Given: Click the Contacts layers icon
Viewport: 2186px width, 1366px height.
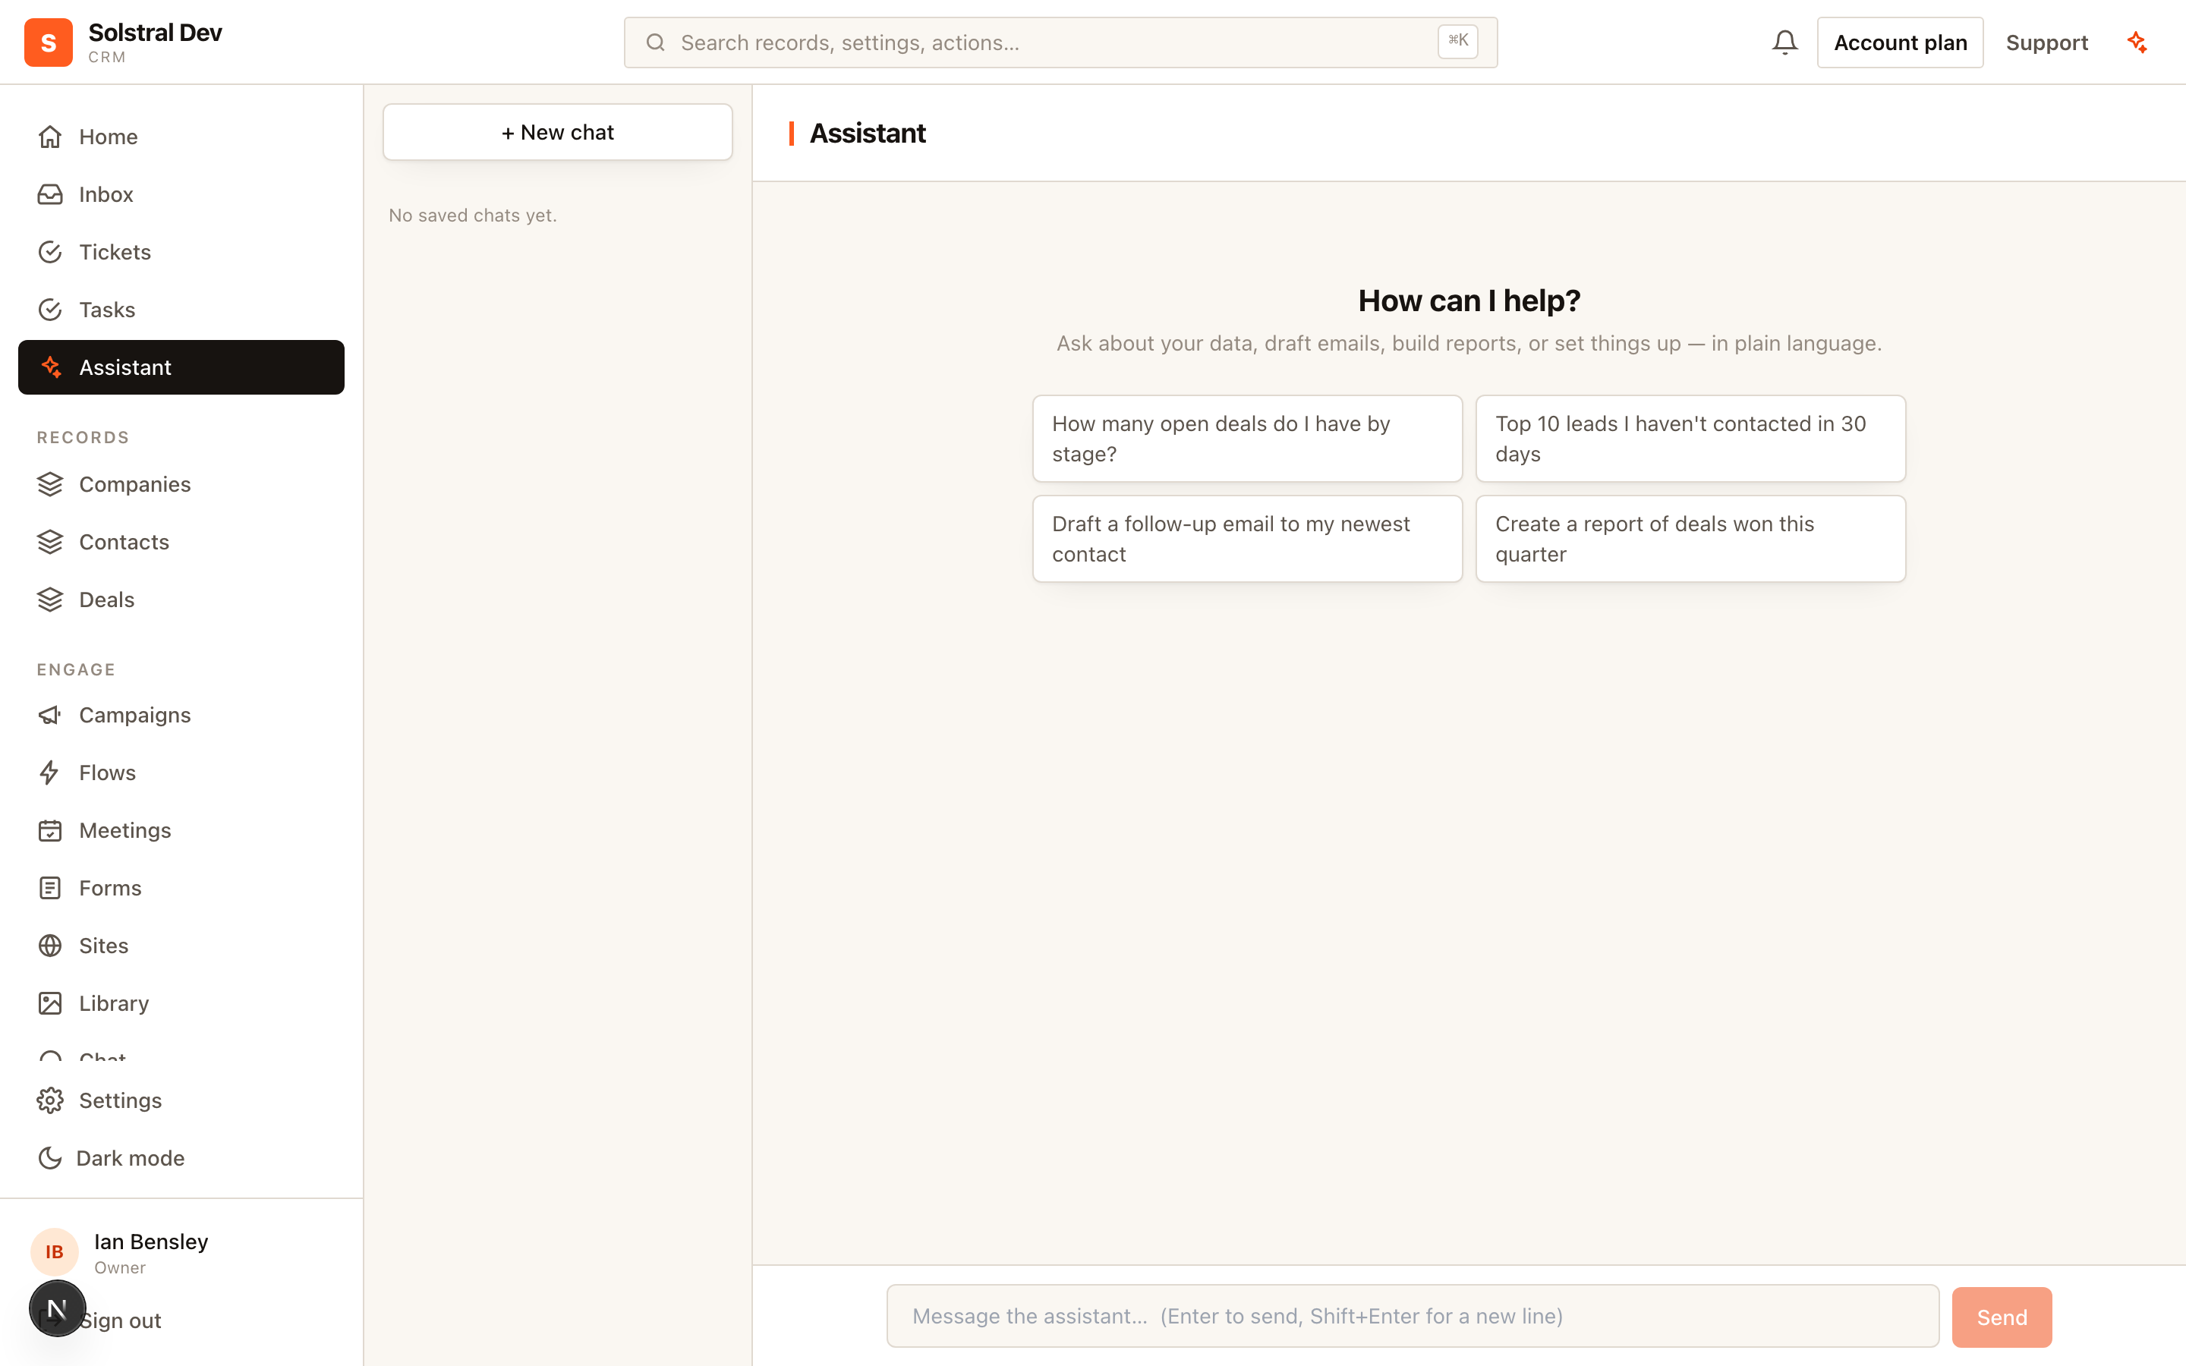Looking at the screenshot, I should [51, 542].
